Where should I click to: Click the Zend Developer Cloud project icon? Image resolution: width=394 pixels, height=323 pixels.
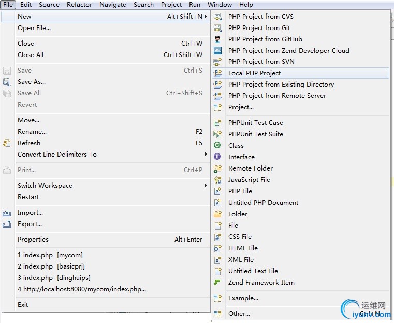click(x=217, y=51)
